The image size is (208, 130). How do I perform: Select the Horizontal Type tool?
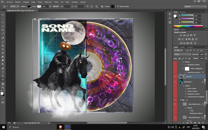tap(3, 72)
